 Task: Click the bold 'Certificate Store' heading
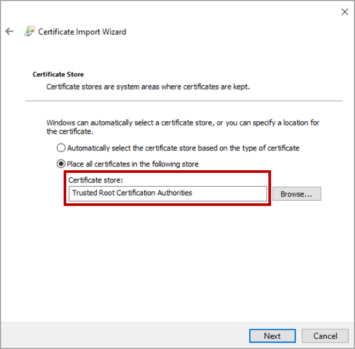tap(58, 74)
